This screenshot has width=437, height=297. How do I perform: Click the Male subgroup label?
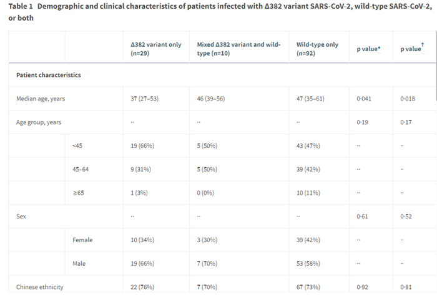[x=79, y=263]
